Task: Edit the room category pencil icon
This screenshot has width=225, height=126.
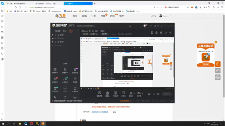Action: [x=97, y=34]
